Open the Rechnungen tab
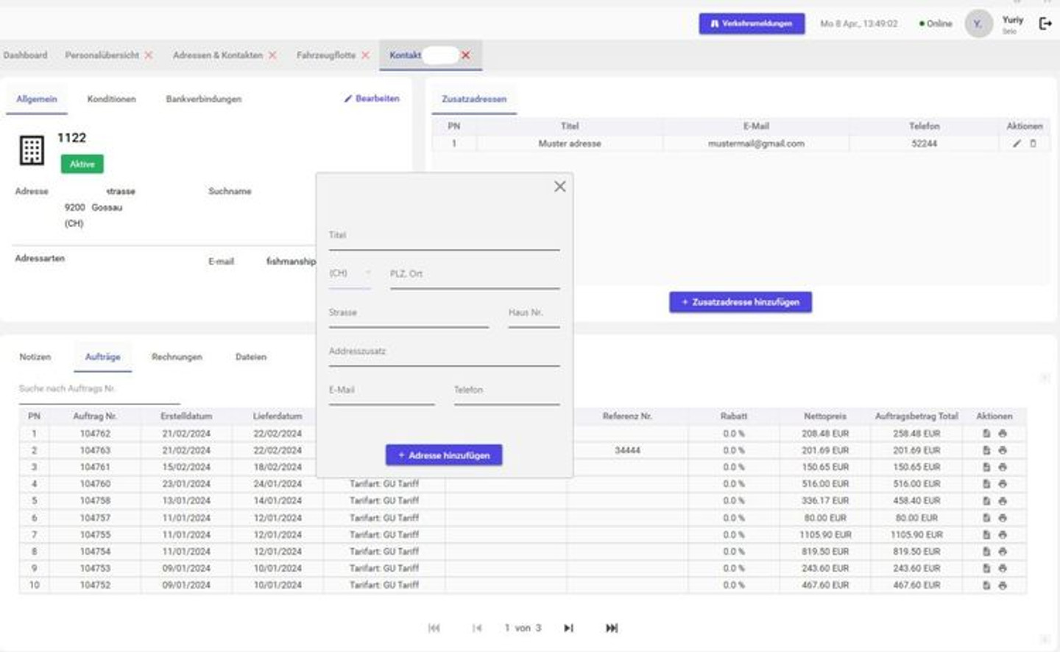 [177, 357]
